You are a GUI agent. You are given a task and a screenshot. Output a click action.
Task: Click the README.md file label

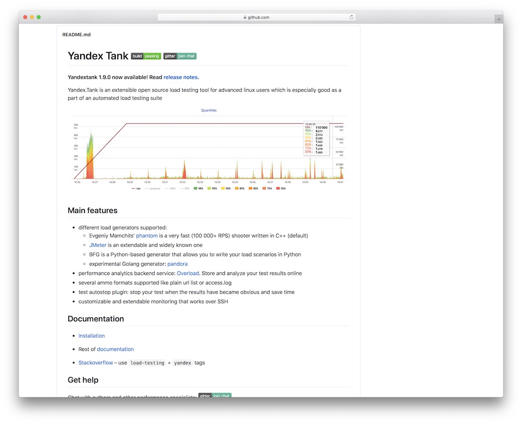coord(76,35)
